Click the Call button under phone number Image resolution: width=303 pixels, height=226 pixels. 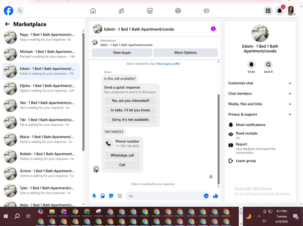(122, 165)
